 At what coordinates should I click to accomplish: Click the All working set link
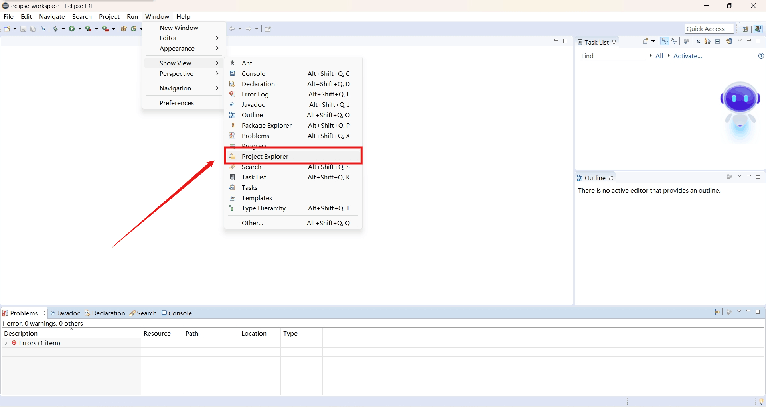click(x=659, y=56)
